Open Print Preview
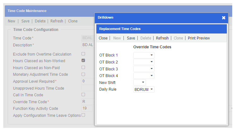The width and height of the screenshot is (236, 131). 199,38
